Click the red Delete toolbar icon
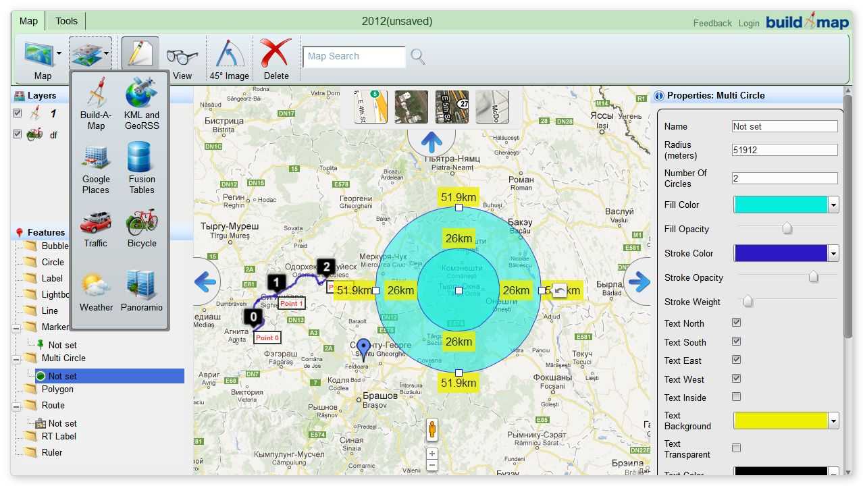This screenshot has width=863, height=486. pos(276,54)
